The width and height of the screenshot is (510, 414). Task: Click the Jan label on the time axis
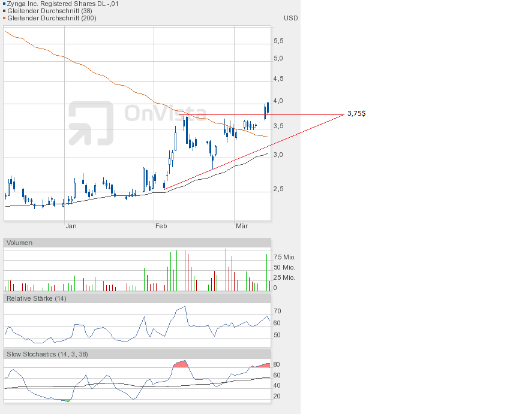pos(71,226)
